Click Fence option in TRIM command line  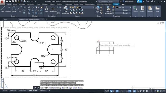tap(52, 88)
